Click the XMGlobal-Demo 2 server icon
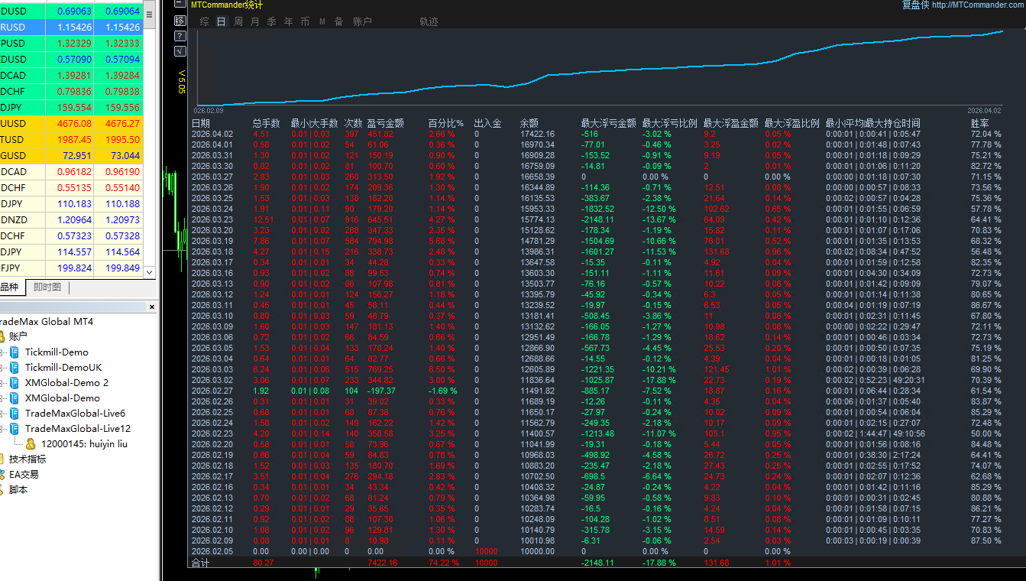The image size is (1026, 581). [15, 383]
